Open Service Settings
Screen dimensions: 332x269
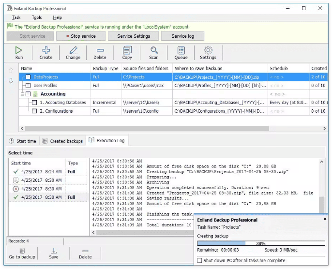coord(134,36)
